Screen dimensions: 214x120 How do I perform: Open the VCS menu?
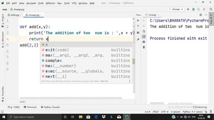point(74,3)
